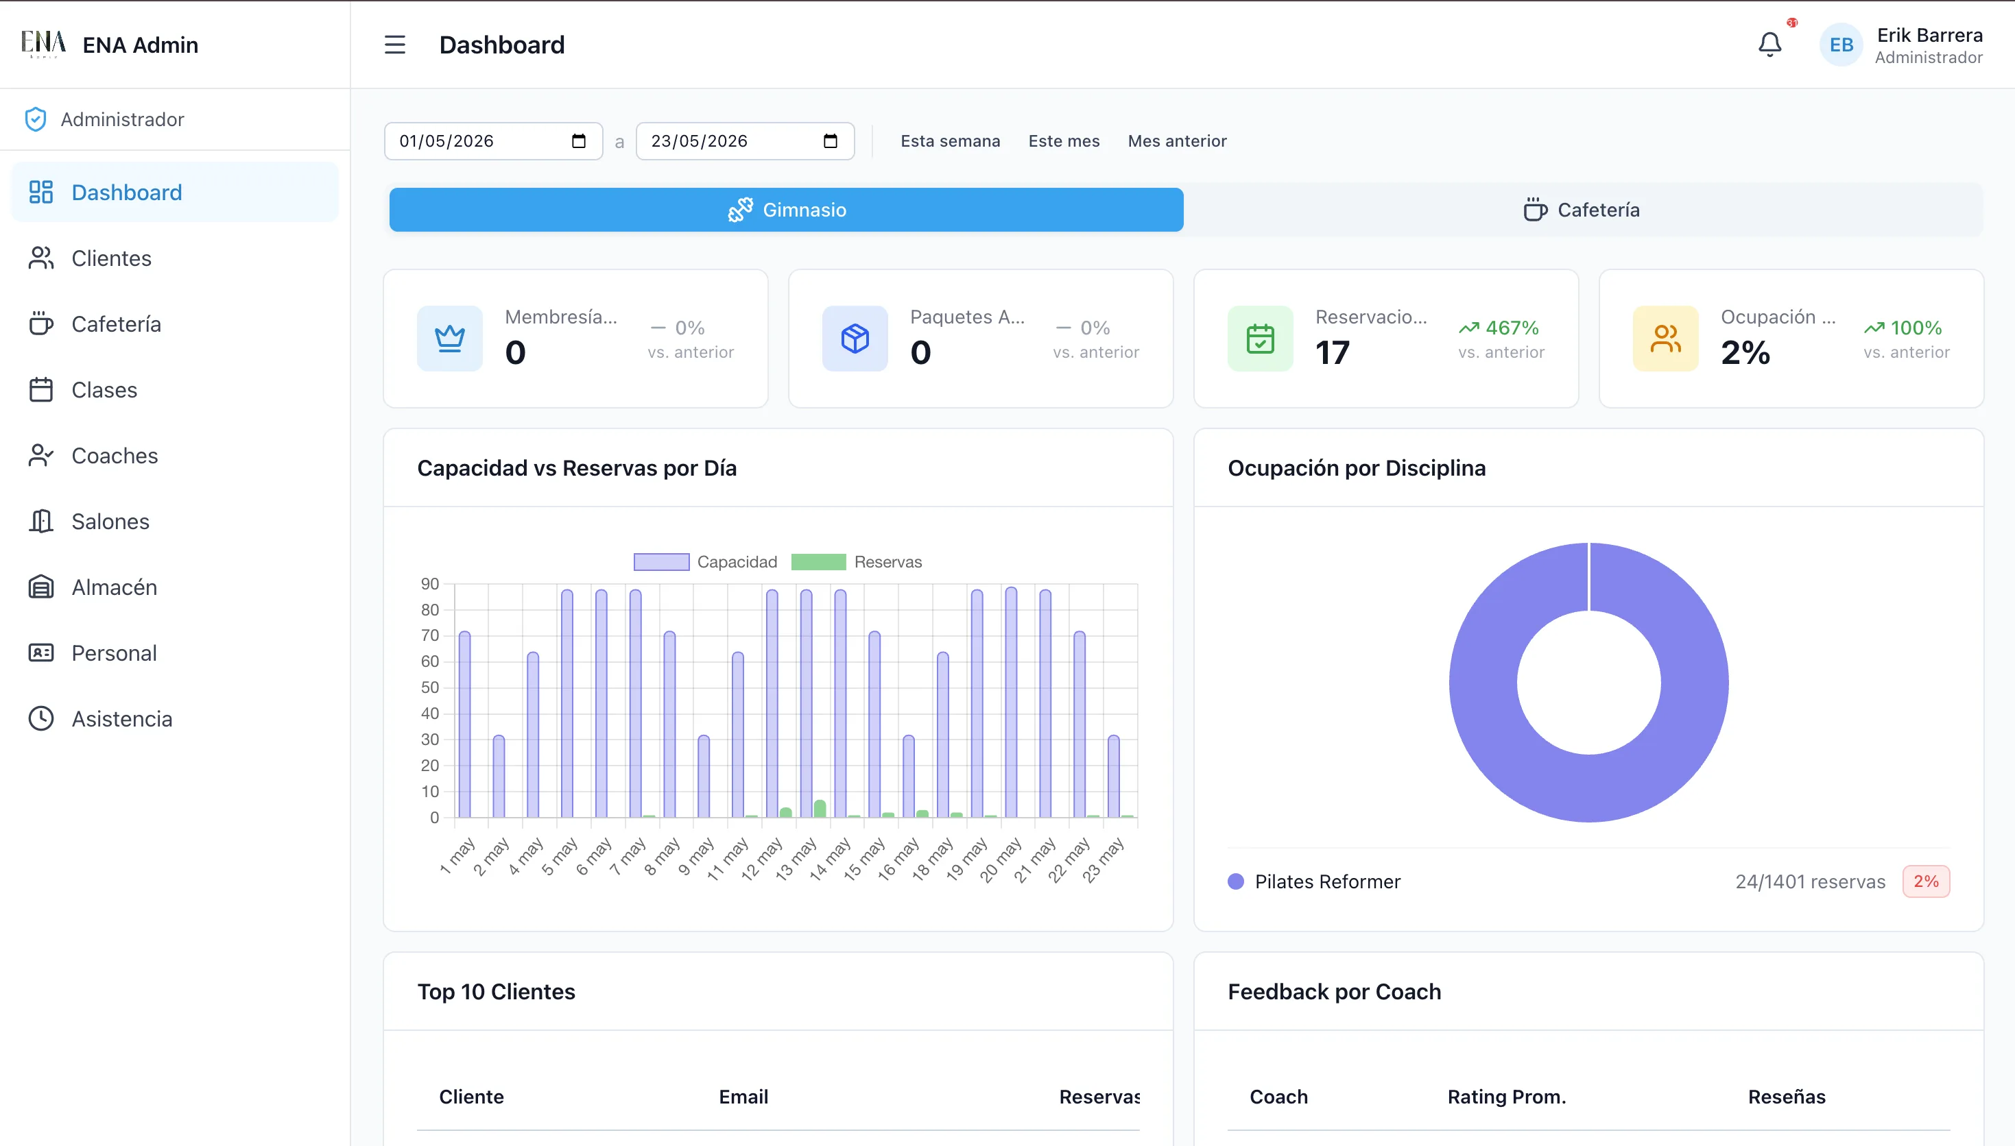Click the box icon on Paquetes card

(855, 339)
